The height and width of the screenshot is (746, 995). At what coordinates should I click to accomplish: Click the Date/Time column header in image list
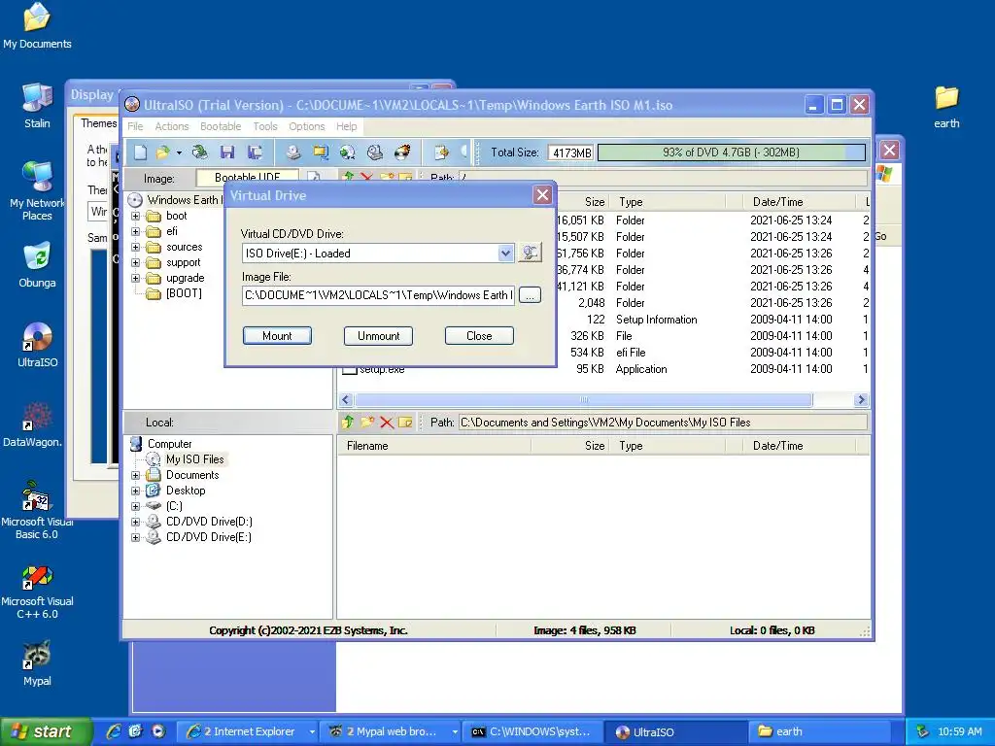[799, 202]
